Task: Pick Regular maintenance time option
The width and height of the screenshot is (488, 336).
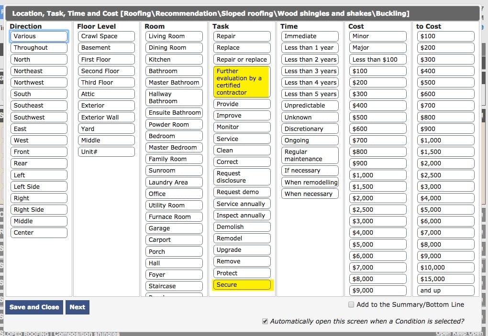Action: (x=310, y=155)
